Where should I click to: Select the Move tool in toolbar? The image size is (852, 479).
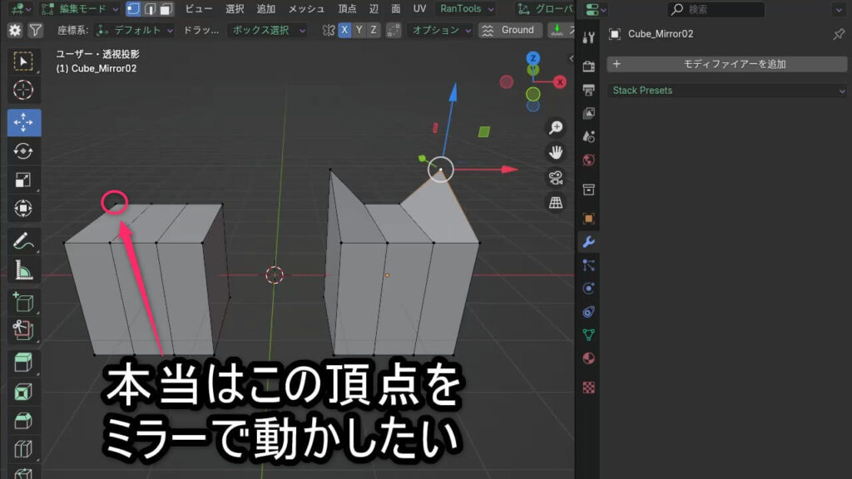[23, 121]
